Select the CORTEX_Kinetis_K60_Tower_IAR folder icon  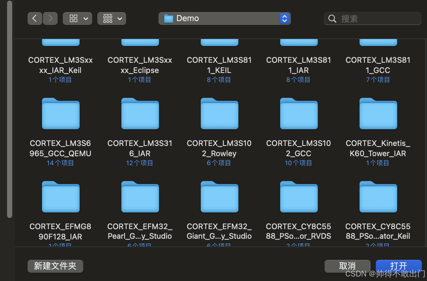378,114
